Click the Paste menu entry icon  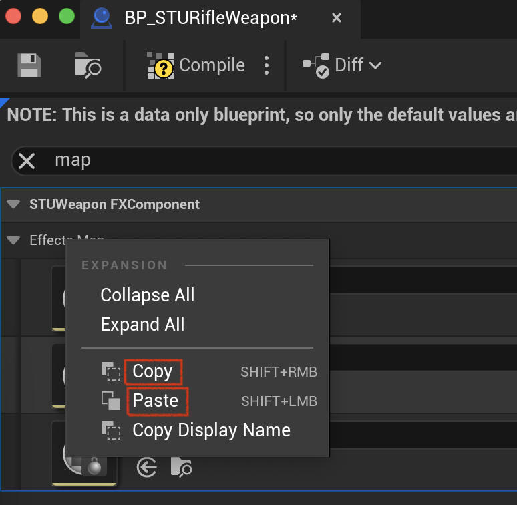point(111,401)
